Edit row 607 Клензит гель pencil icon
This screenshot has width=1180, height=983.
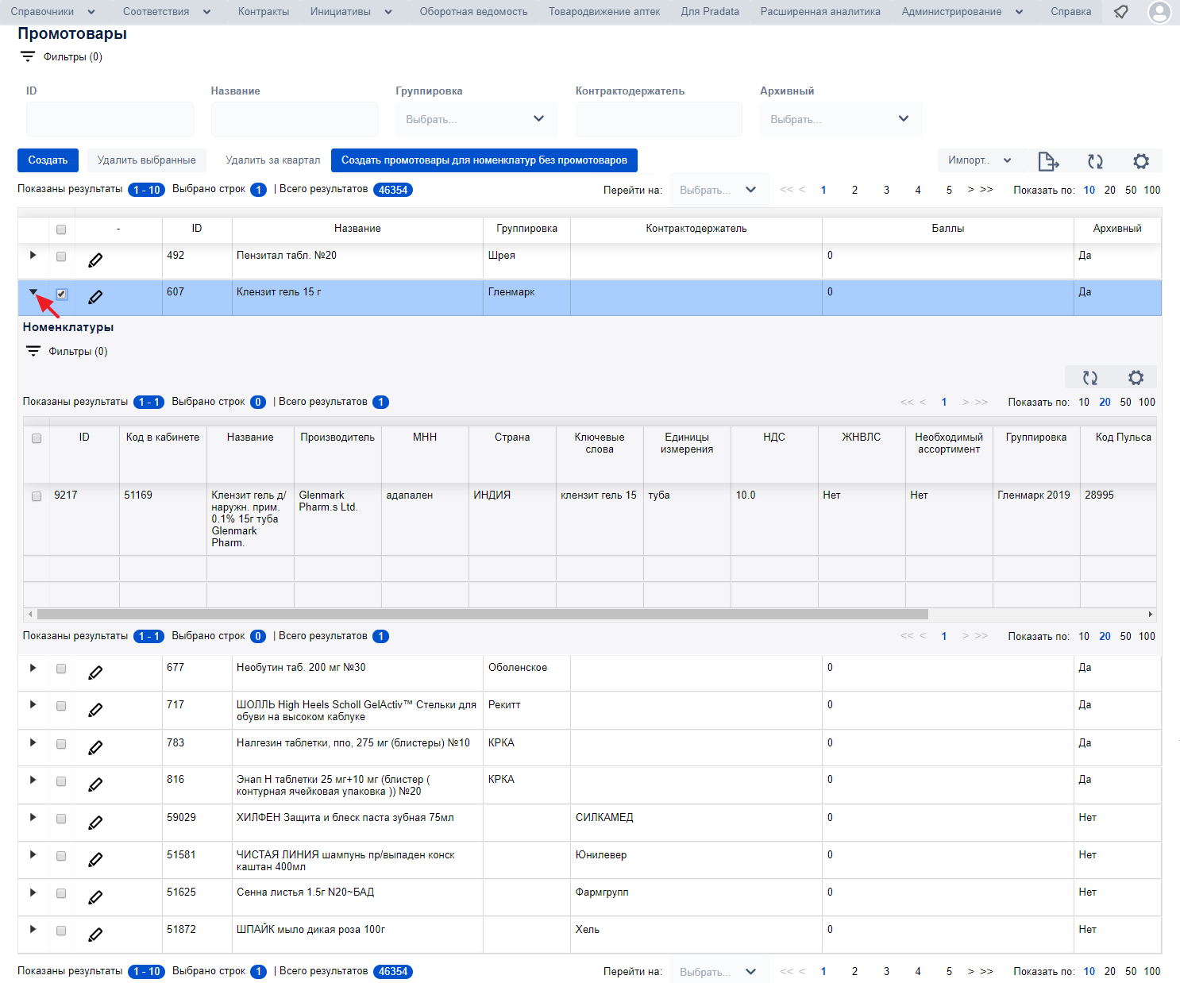click(x=95, y=297)
